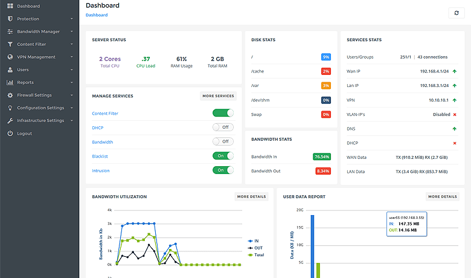Viewport: 471px width, 278px height.
Task: Click the blue 9% root disk badge
Action: (326, 57)
